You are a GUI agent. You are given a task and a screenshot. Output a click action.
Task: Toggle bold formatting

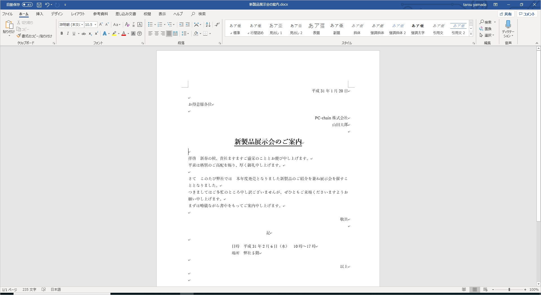coord(62,33)
